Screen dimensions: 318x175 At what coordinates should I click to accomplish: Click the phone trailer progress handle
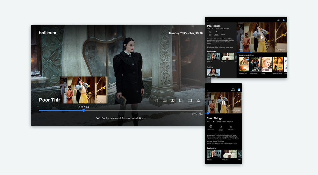208,113
